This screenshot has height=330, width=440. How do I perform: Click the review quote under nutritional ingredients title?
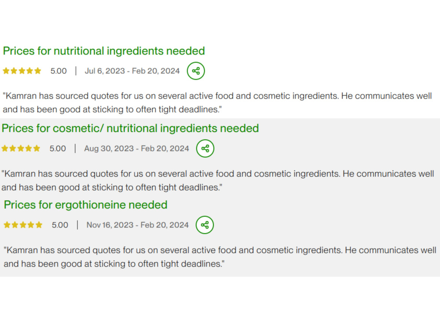217,103
